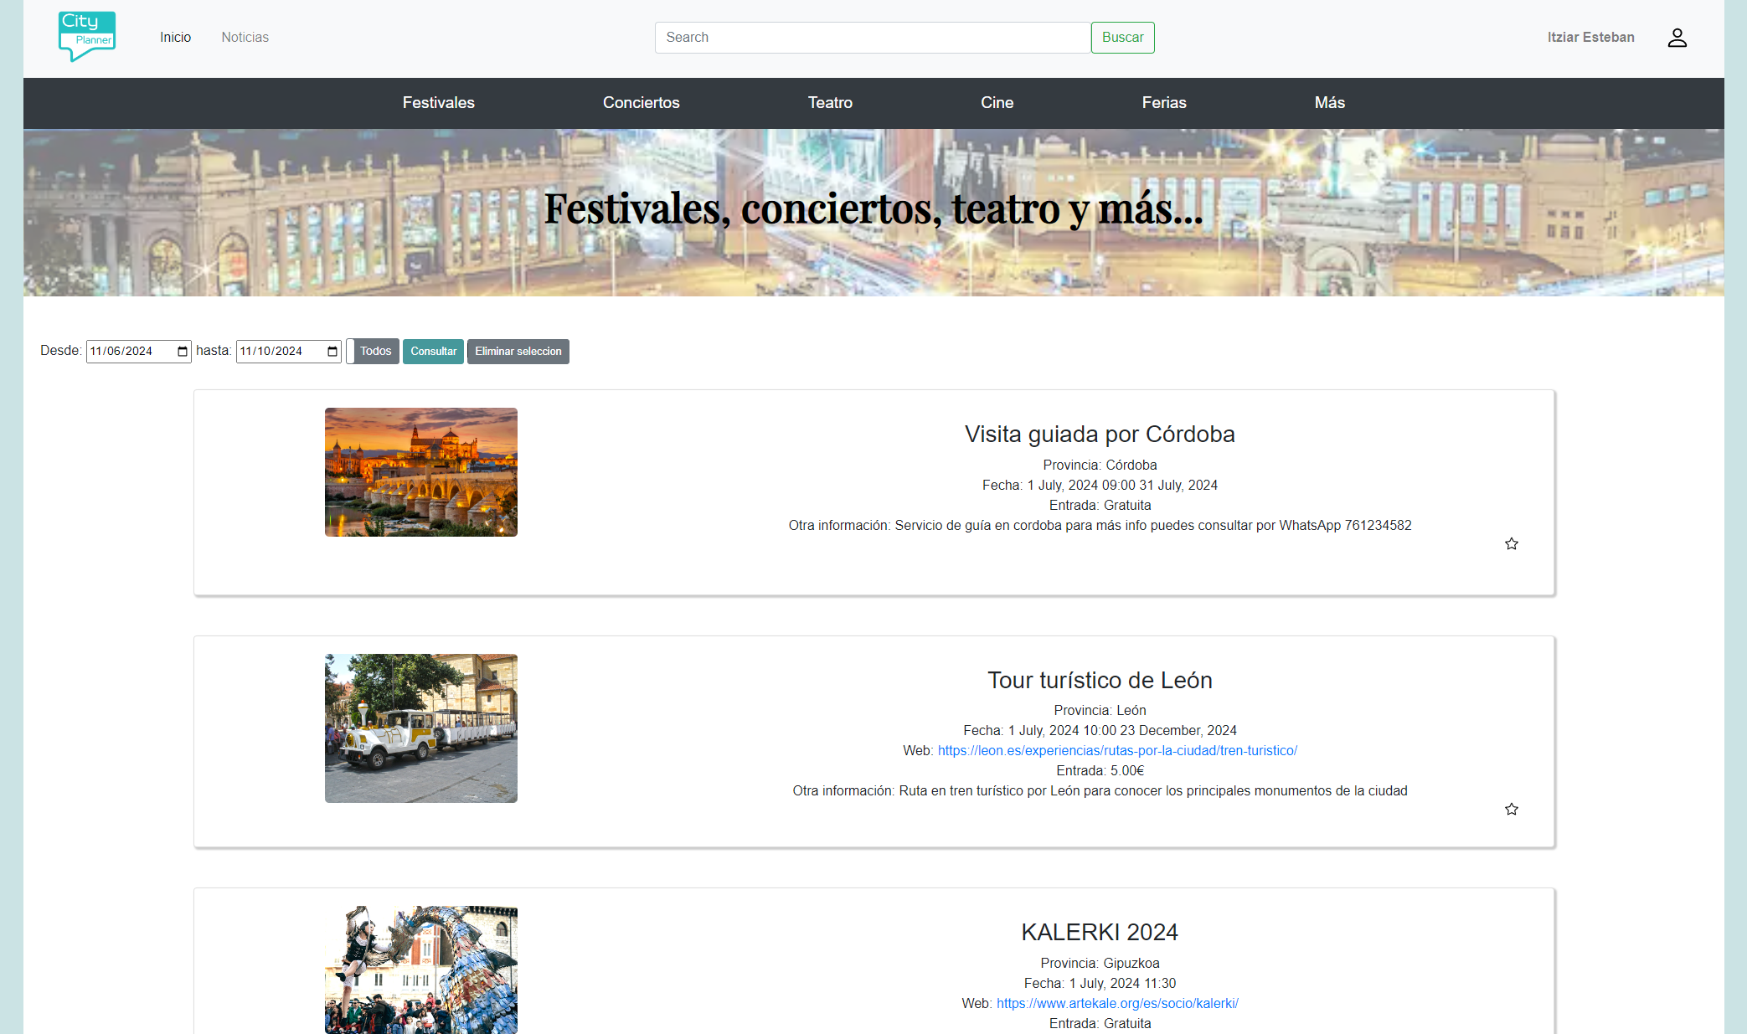The height and width of the screenshot is (1034, 1747).
Task: Click the KALERKI 2024 event image
Action: click(420, 970)
